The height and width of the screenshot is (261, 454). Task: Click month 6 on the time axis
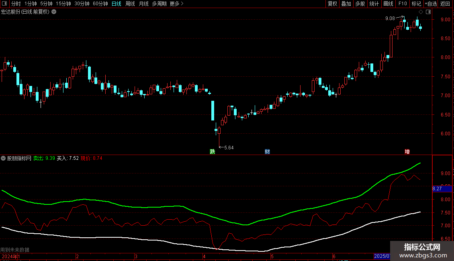(x=334, y=256)
